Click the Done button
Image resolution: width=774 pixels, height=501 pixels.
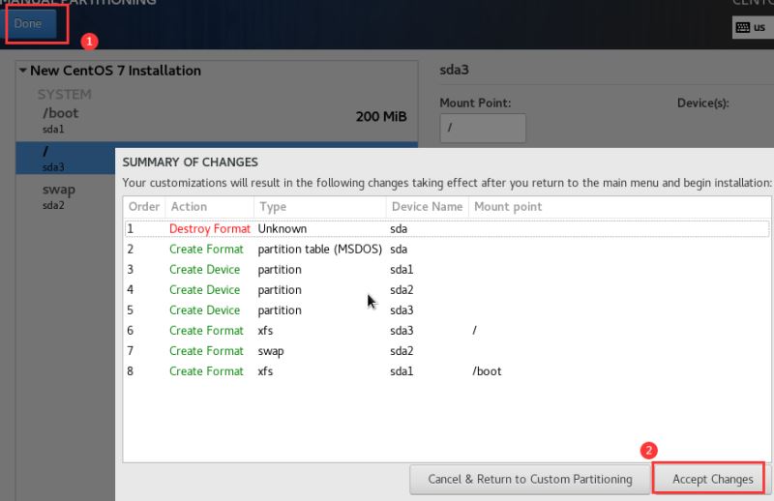[28, 24]
